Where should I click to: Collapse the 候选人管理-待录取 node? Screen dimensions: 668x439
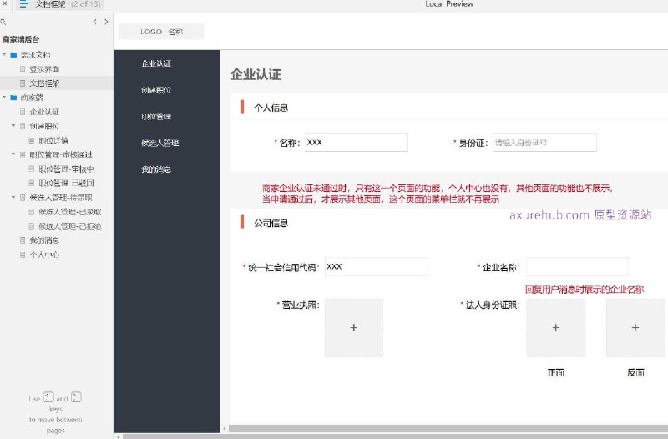click(x=13, y=198)
